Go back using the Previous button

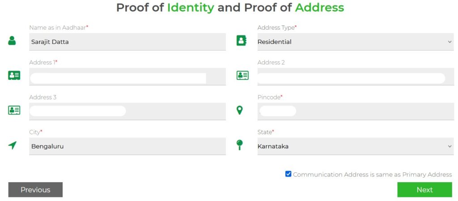(35, 190)
